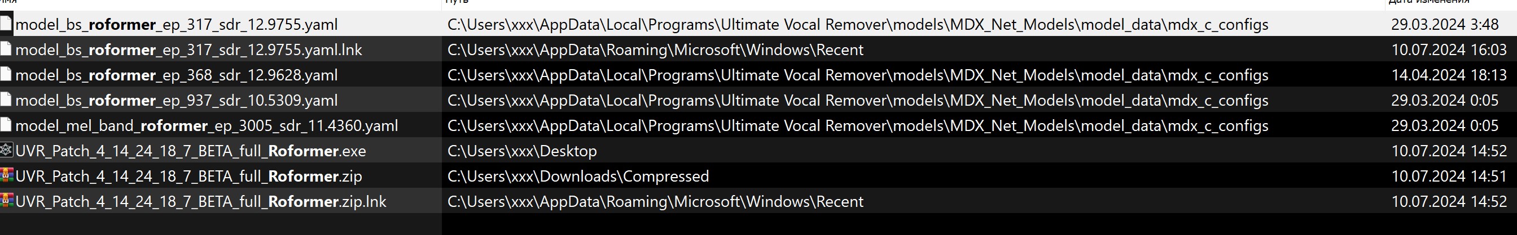Click the UVR_Patch Roformer.exe application icon

[x=6, y=150]
